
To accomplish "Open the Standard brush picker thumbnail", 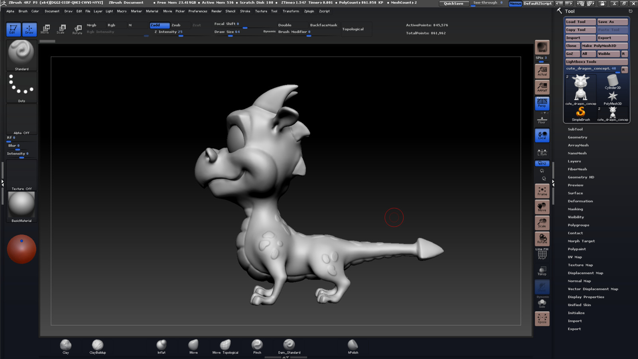I will tap(22, 55).
